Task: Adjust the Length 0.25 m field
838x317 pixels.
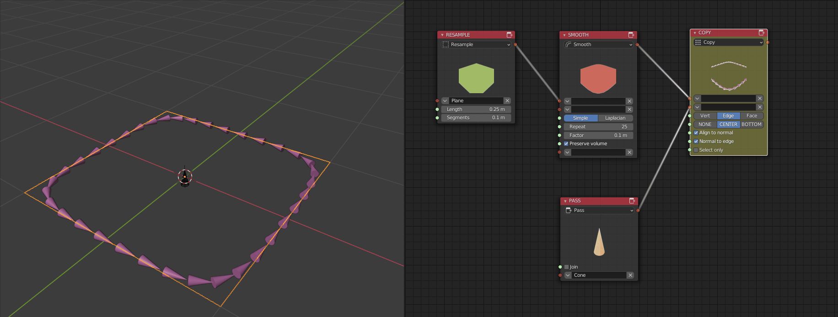Action: (x=476, y=109)
